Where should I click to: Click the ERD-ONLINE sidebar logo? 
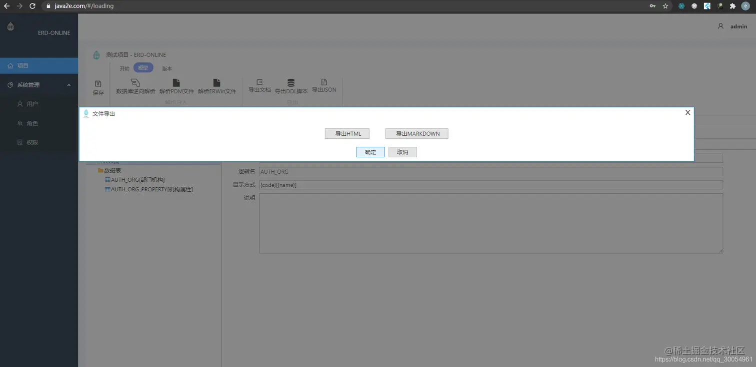pyautogui.click(x=10, y=26)
